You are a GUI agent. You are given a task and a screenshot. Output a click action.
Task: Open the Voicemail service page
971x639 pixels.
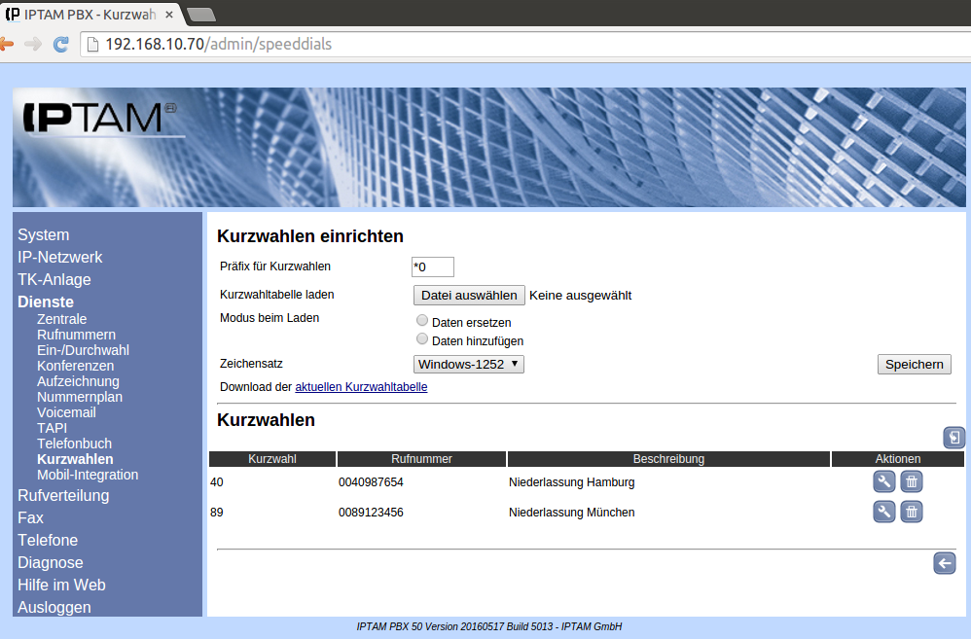66,412
